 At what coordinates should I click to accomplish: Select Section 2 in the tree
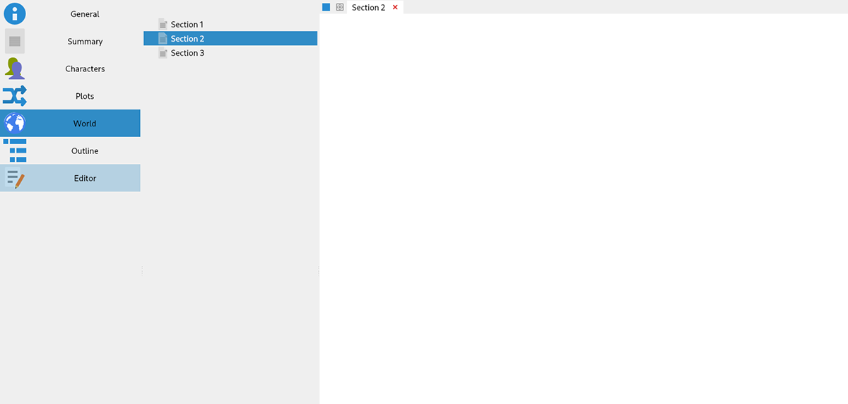pyautogui.click(x=230, y=38)
